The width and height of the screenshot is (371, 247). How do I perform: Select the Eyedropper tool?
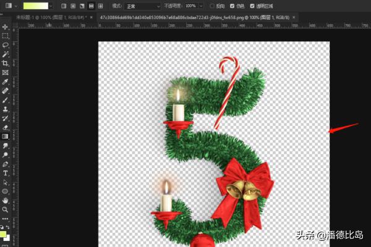tap(6, 81)
